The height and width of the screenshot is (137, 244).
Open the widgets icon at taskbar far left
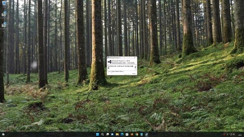3,134
